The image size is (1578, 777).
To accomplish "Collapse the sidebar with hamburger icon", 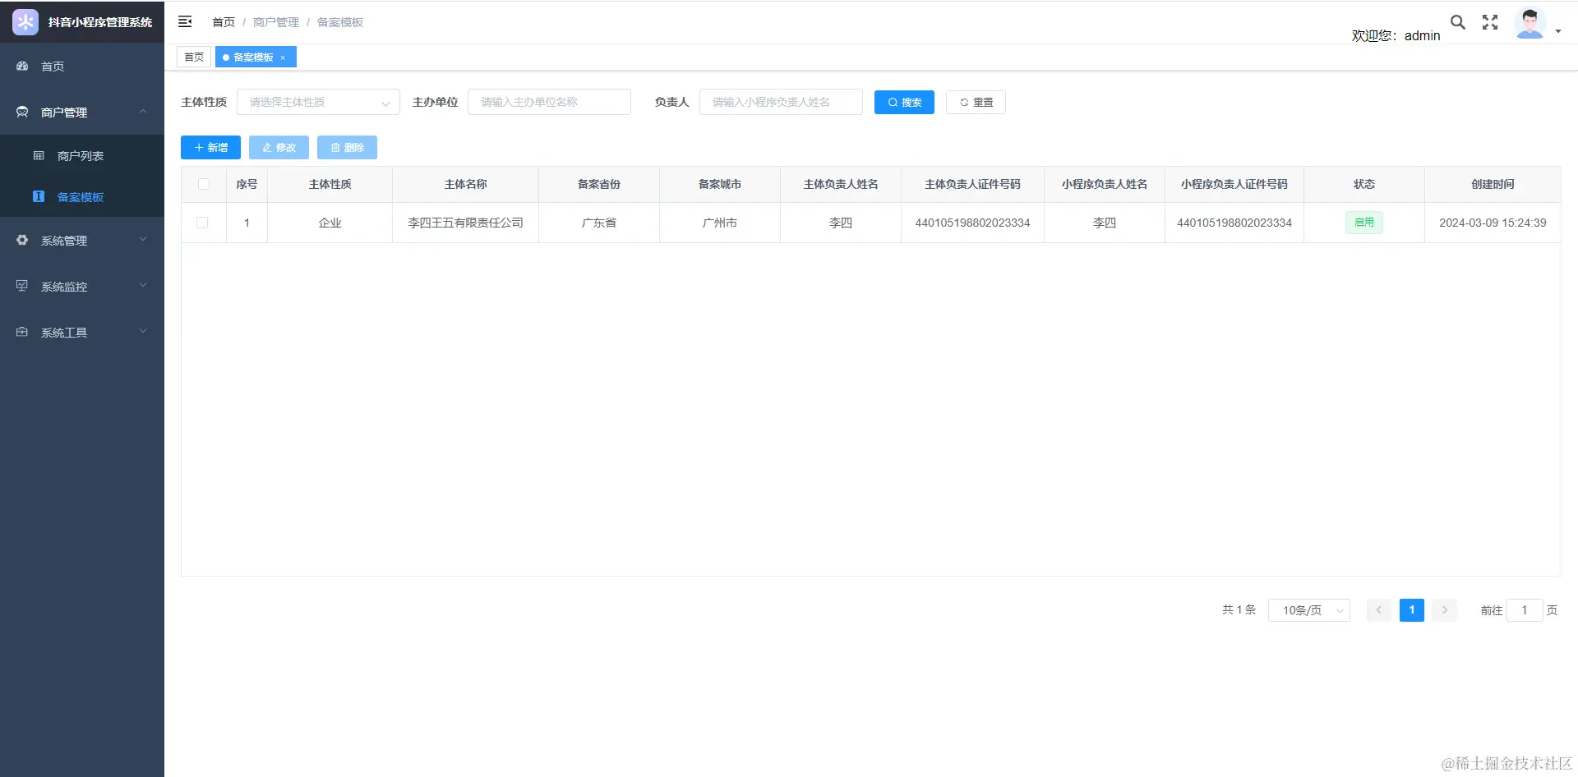I will point(185,21).
